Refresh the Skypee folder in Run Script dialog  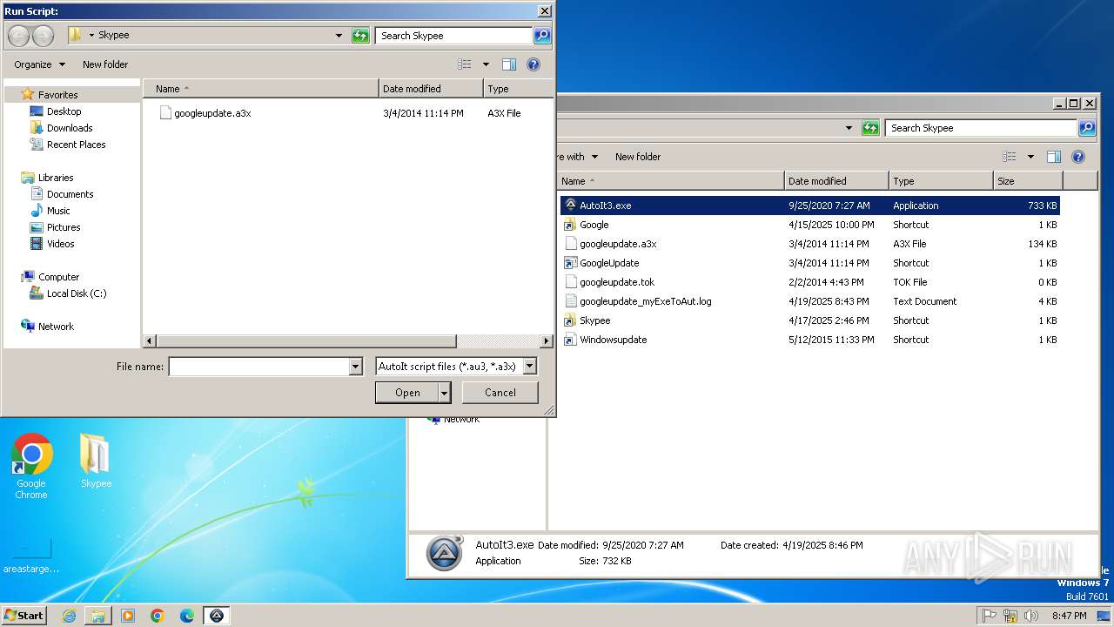point(360,36)
